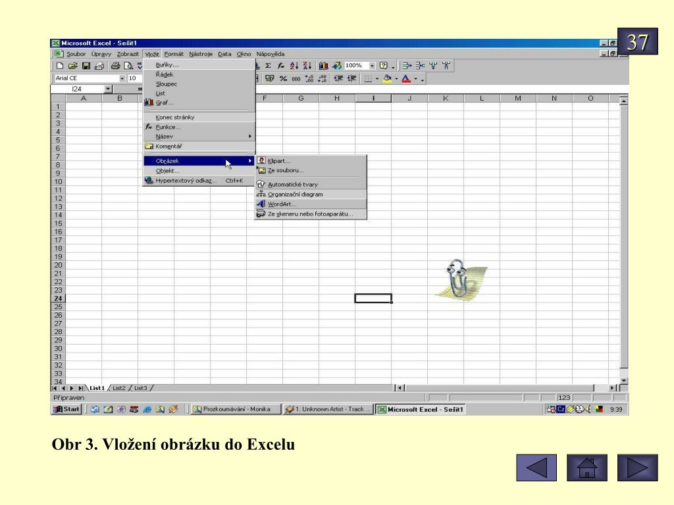Open the Fill Color dropdown arrow

pyautogui.click(x=396, y=79)
